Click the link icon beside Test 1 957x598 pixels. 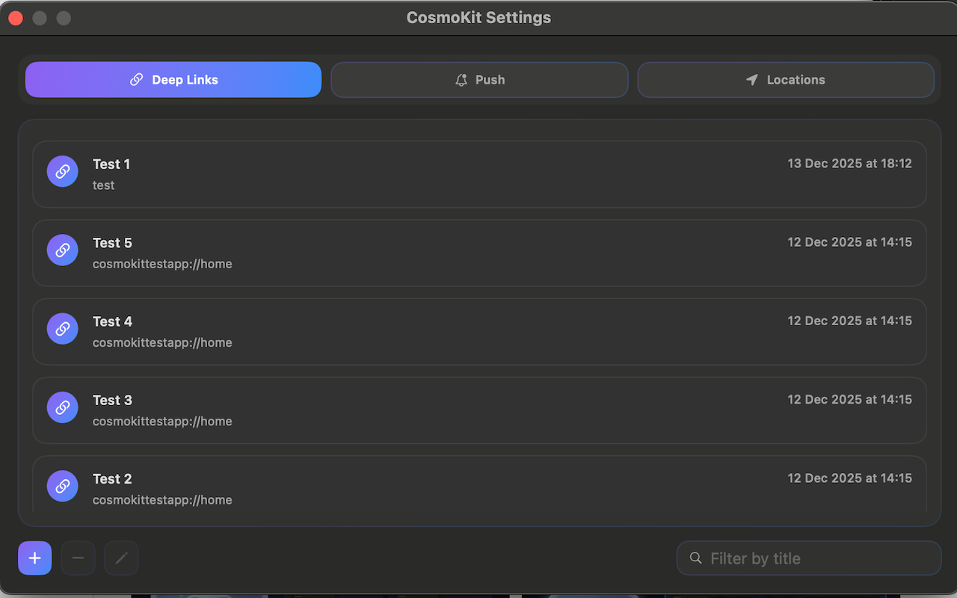(63, 171)
